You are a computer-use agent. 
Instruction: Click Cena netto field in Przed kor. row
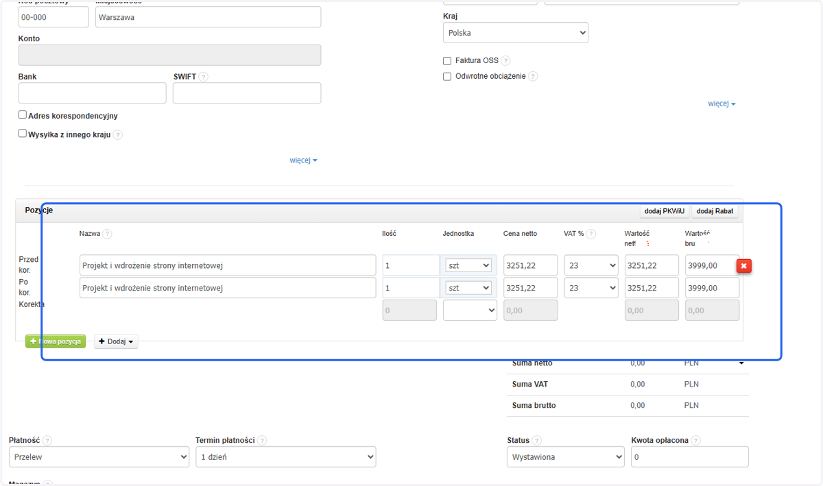530,265
